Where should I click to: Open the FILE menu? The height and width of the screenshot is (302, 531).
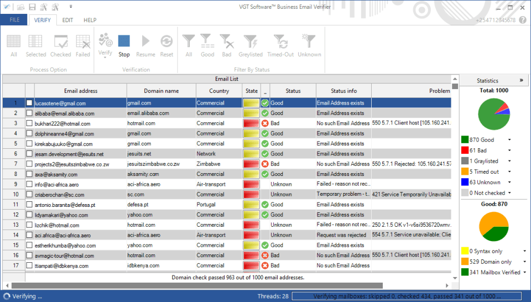(14, 20)
